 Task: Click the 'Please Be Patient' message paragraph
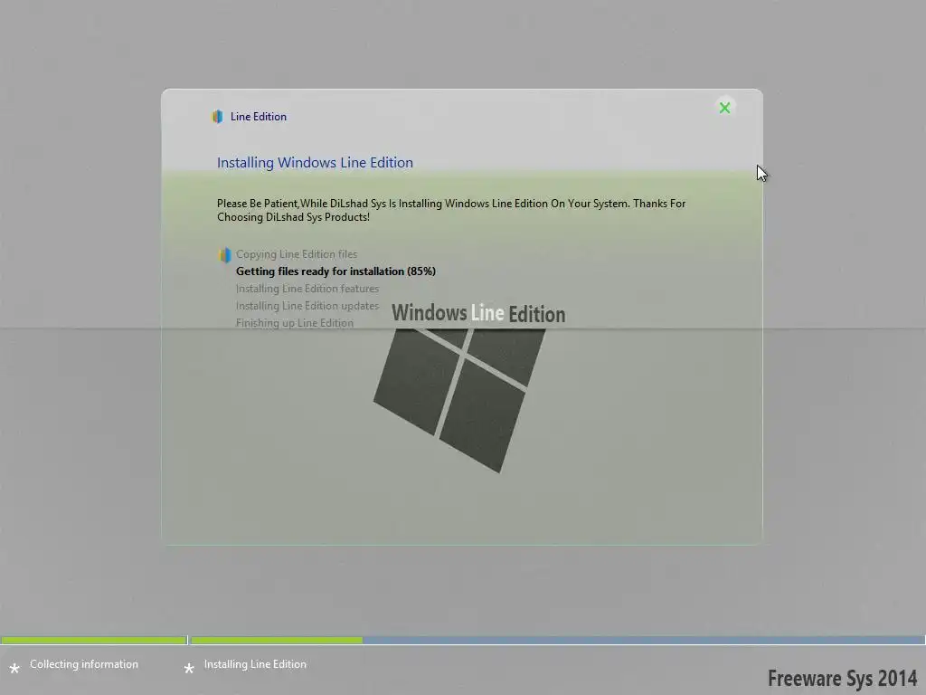pos(451,210)
